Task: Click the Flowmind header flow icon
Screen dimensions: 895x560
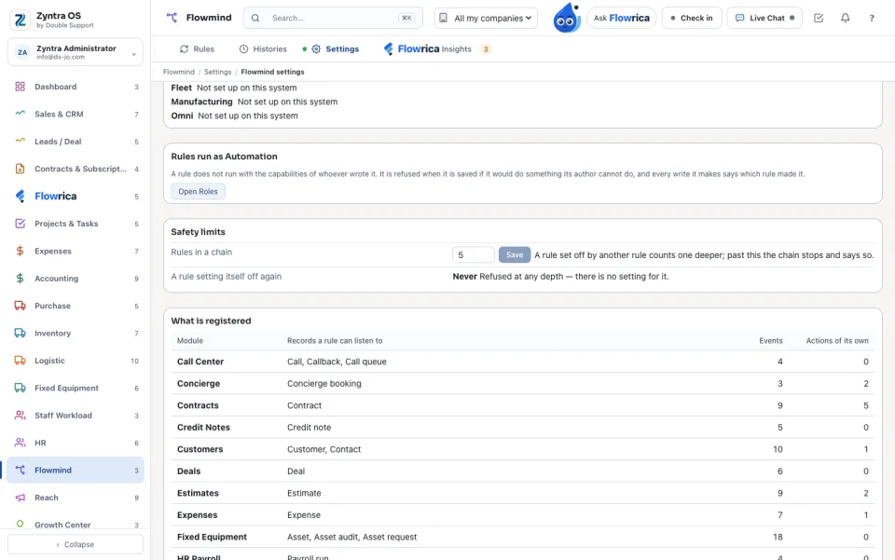Action: click(172, 18)
